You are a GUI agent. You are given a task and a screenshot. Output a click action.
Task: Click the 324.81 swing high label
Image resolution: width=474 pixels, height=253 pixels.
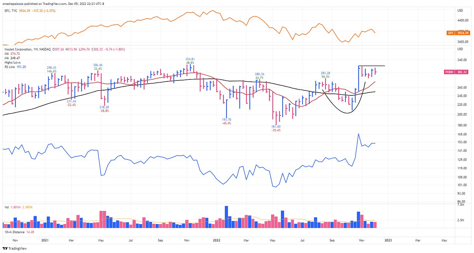(x=190, y=60)
